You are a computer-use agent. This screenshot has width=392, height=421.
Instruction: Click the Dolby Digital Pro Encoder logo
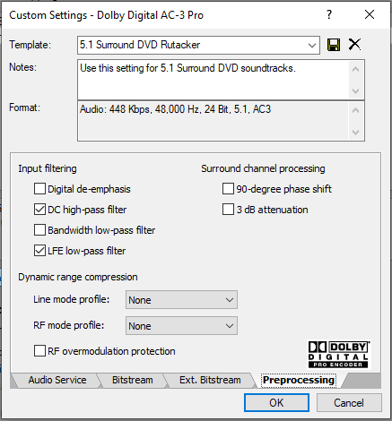(339, 355)
